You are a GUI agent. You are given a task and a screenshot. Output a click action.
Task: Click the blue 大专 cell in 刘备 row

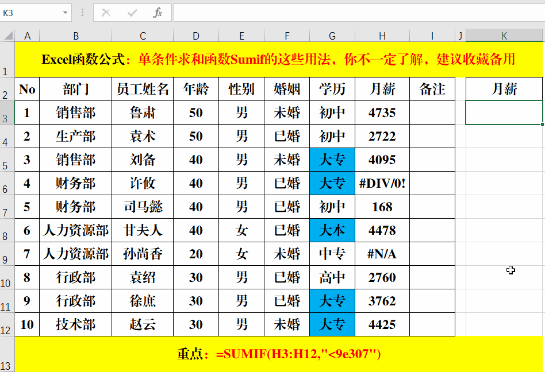click(x=332, y=160)
